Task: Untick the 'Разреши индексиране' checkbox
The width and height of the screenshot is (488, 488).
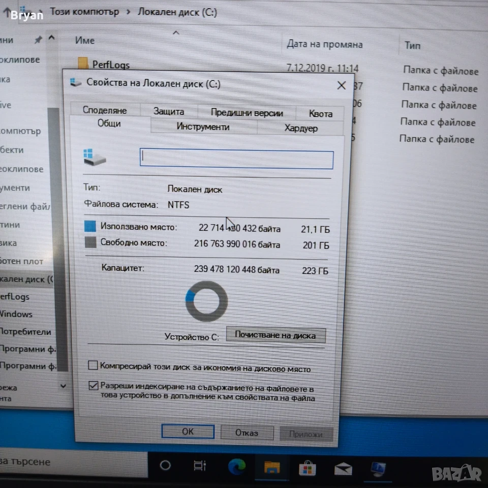Action: [x=94, y=386]
